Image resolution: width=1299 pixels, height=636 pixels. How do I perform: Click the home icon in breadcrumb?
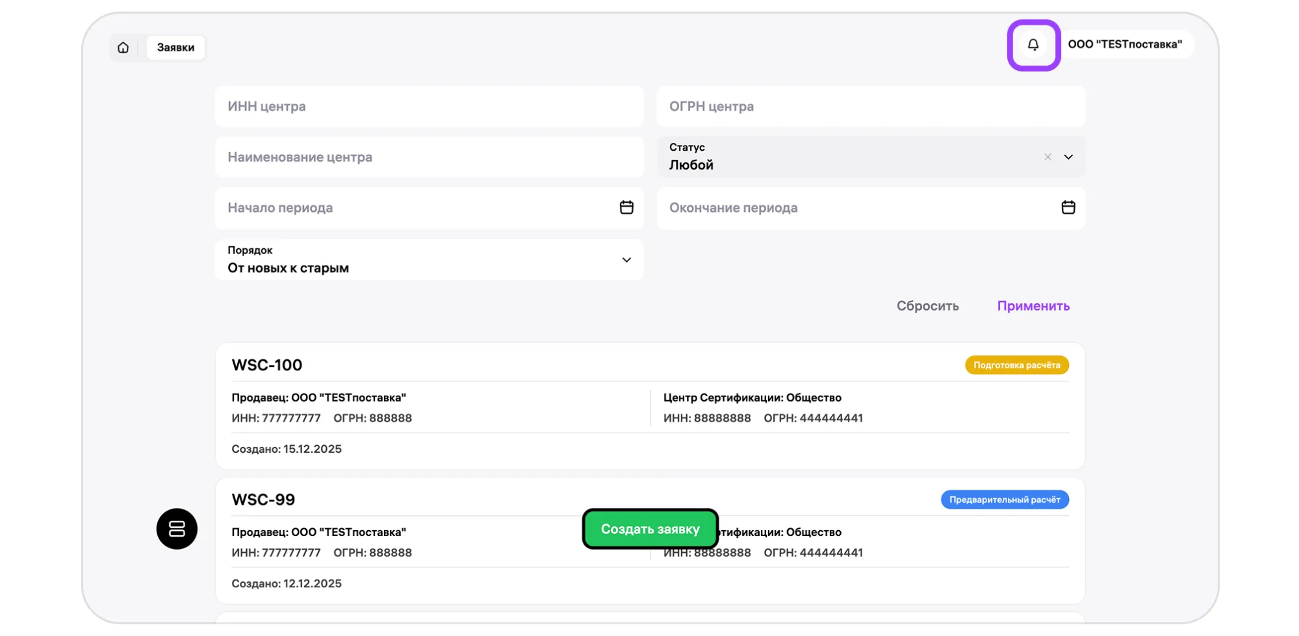click(123, 47)
